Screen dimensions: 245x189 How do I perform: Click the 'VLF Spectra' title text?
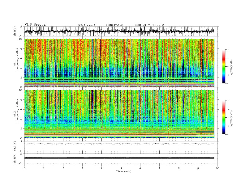pos(35,24)
